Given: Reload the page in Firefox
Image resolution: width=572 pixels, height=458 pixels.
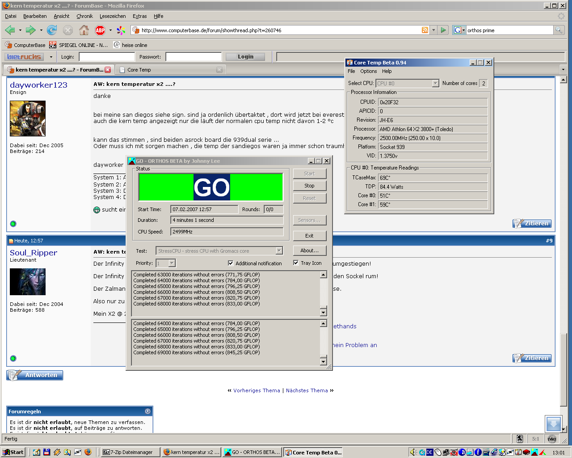Looking at the screenshot, I should (52, 30).
